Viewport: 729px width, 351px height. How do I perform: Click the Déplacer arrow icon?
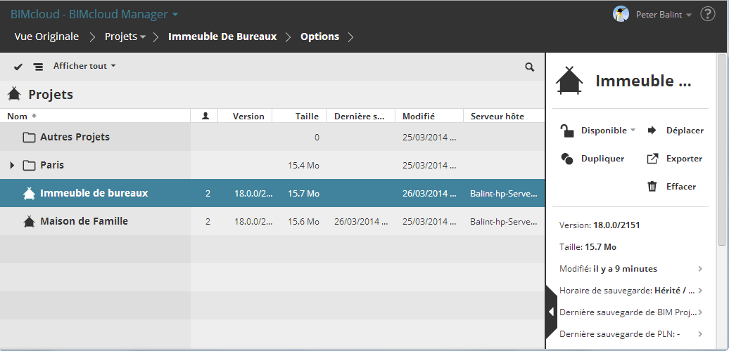(652, 130)
